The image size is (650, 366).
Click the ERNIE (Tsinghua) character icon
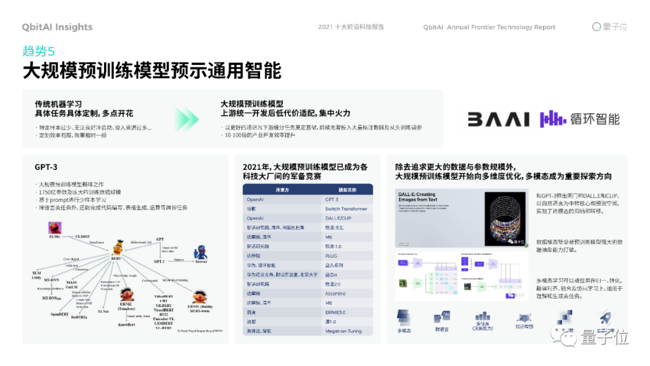pyautogui.click(x=127, y=294)
